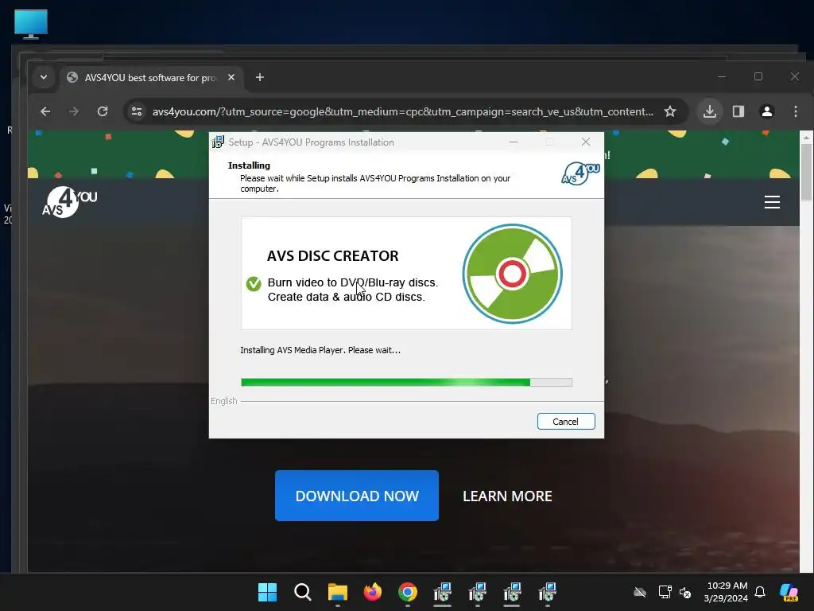Click the This PC desktop icon

pos(31,23)
